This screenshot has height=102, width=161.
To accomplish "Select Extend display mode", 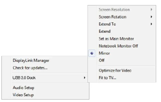I will coord(105,32).
